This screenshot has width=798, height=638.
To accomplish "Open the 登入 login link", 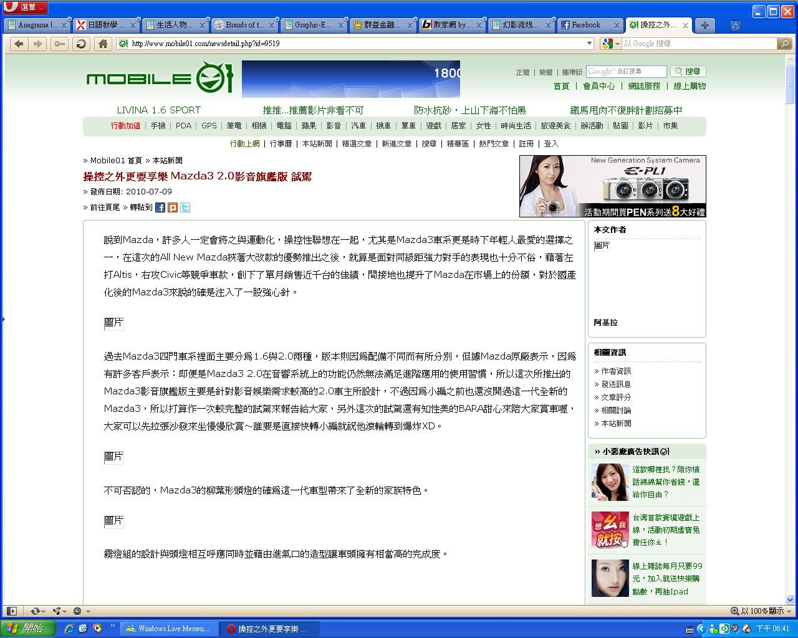I will coord(551,144).
